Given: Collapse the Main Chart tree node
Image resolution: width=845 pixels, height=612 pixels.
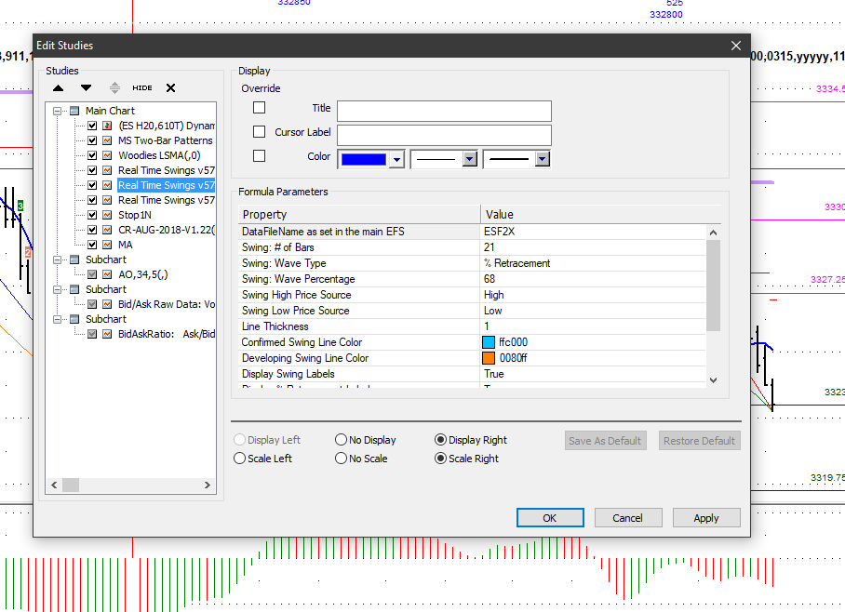Looking at the screenshot, I should coord(57,111).
